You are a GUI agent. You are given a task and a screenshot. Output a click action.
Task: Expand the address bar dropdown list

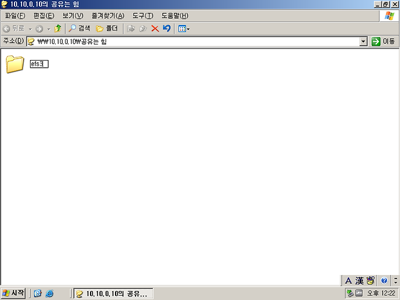(x=363, y=42)
